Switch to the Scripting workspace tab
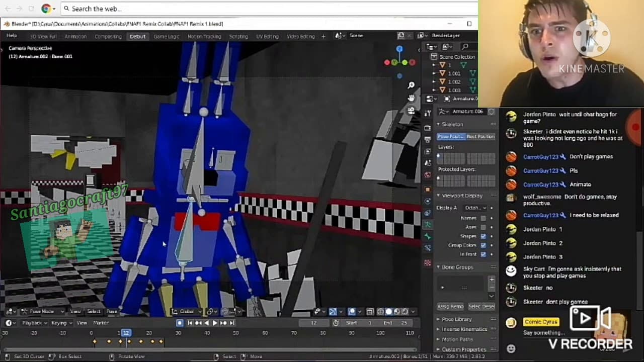The image size is (644, 362). (x=238, y=36)
